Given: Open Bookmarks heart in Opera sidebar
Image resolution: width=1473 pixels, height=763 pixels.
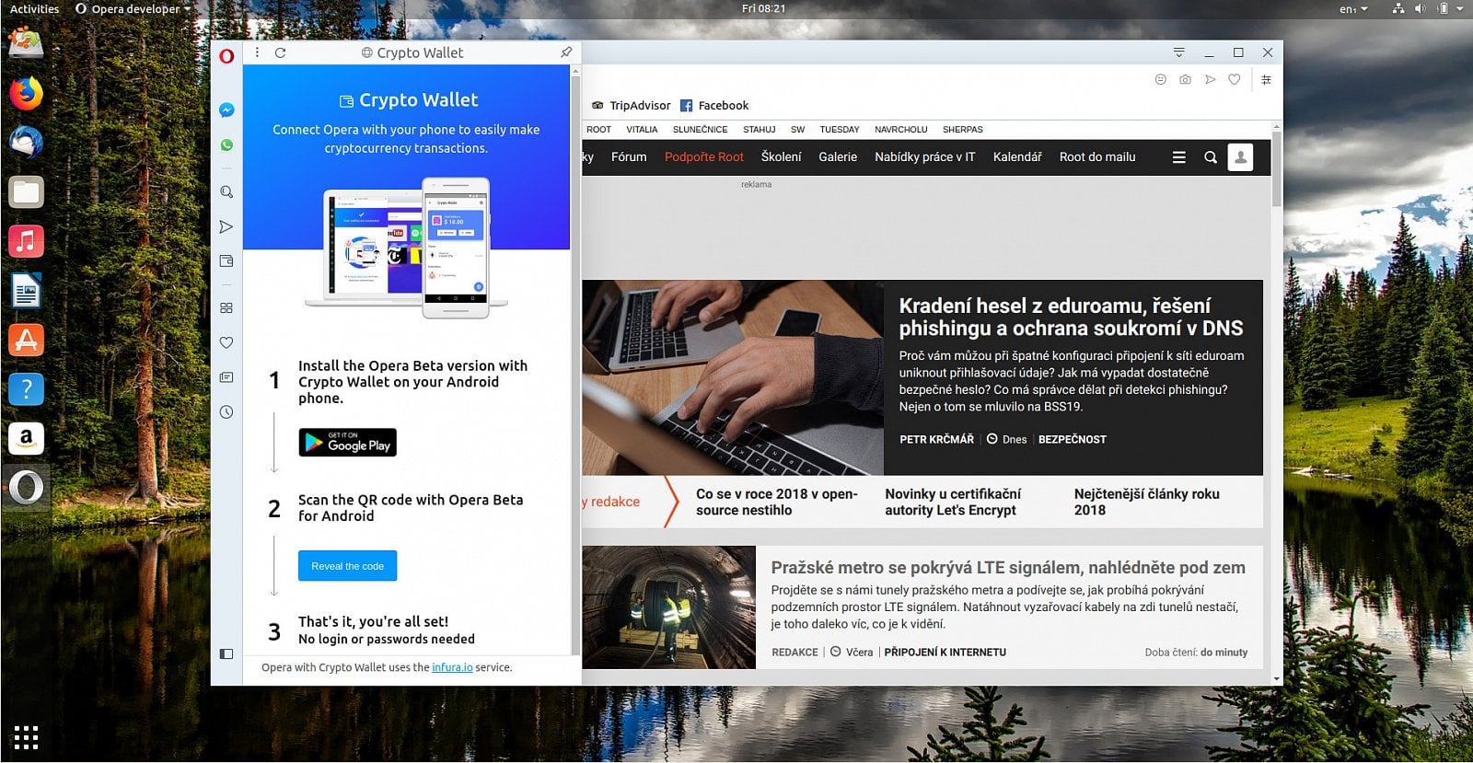Looking at the screenshot, I should 226,342.
